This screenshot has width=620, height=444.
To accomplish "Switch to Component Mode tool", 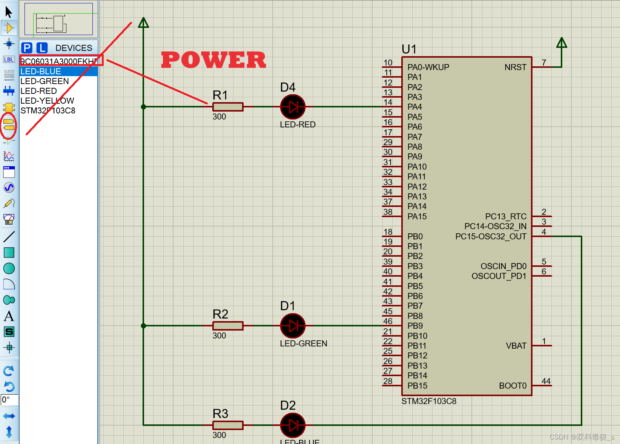I will [9, 28].
